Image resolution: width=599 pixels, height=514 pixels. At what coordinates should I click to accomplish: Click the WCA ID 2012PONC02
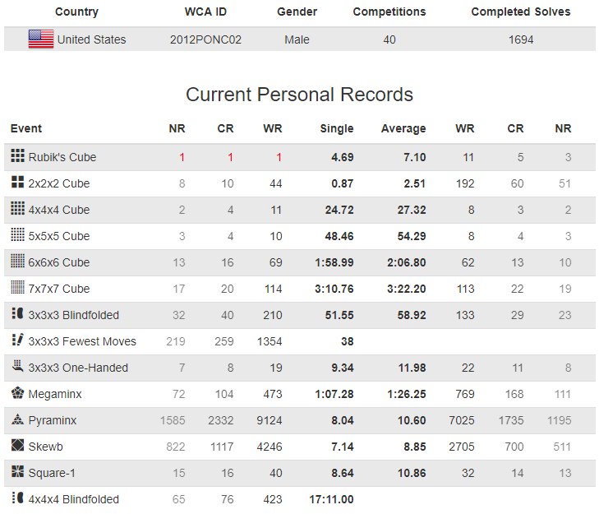tap(205, 39)
